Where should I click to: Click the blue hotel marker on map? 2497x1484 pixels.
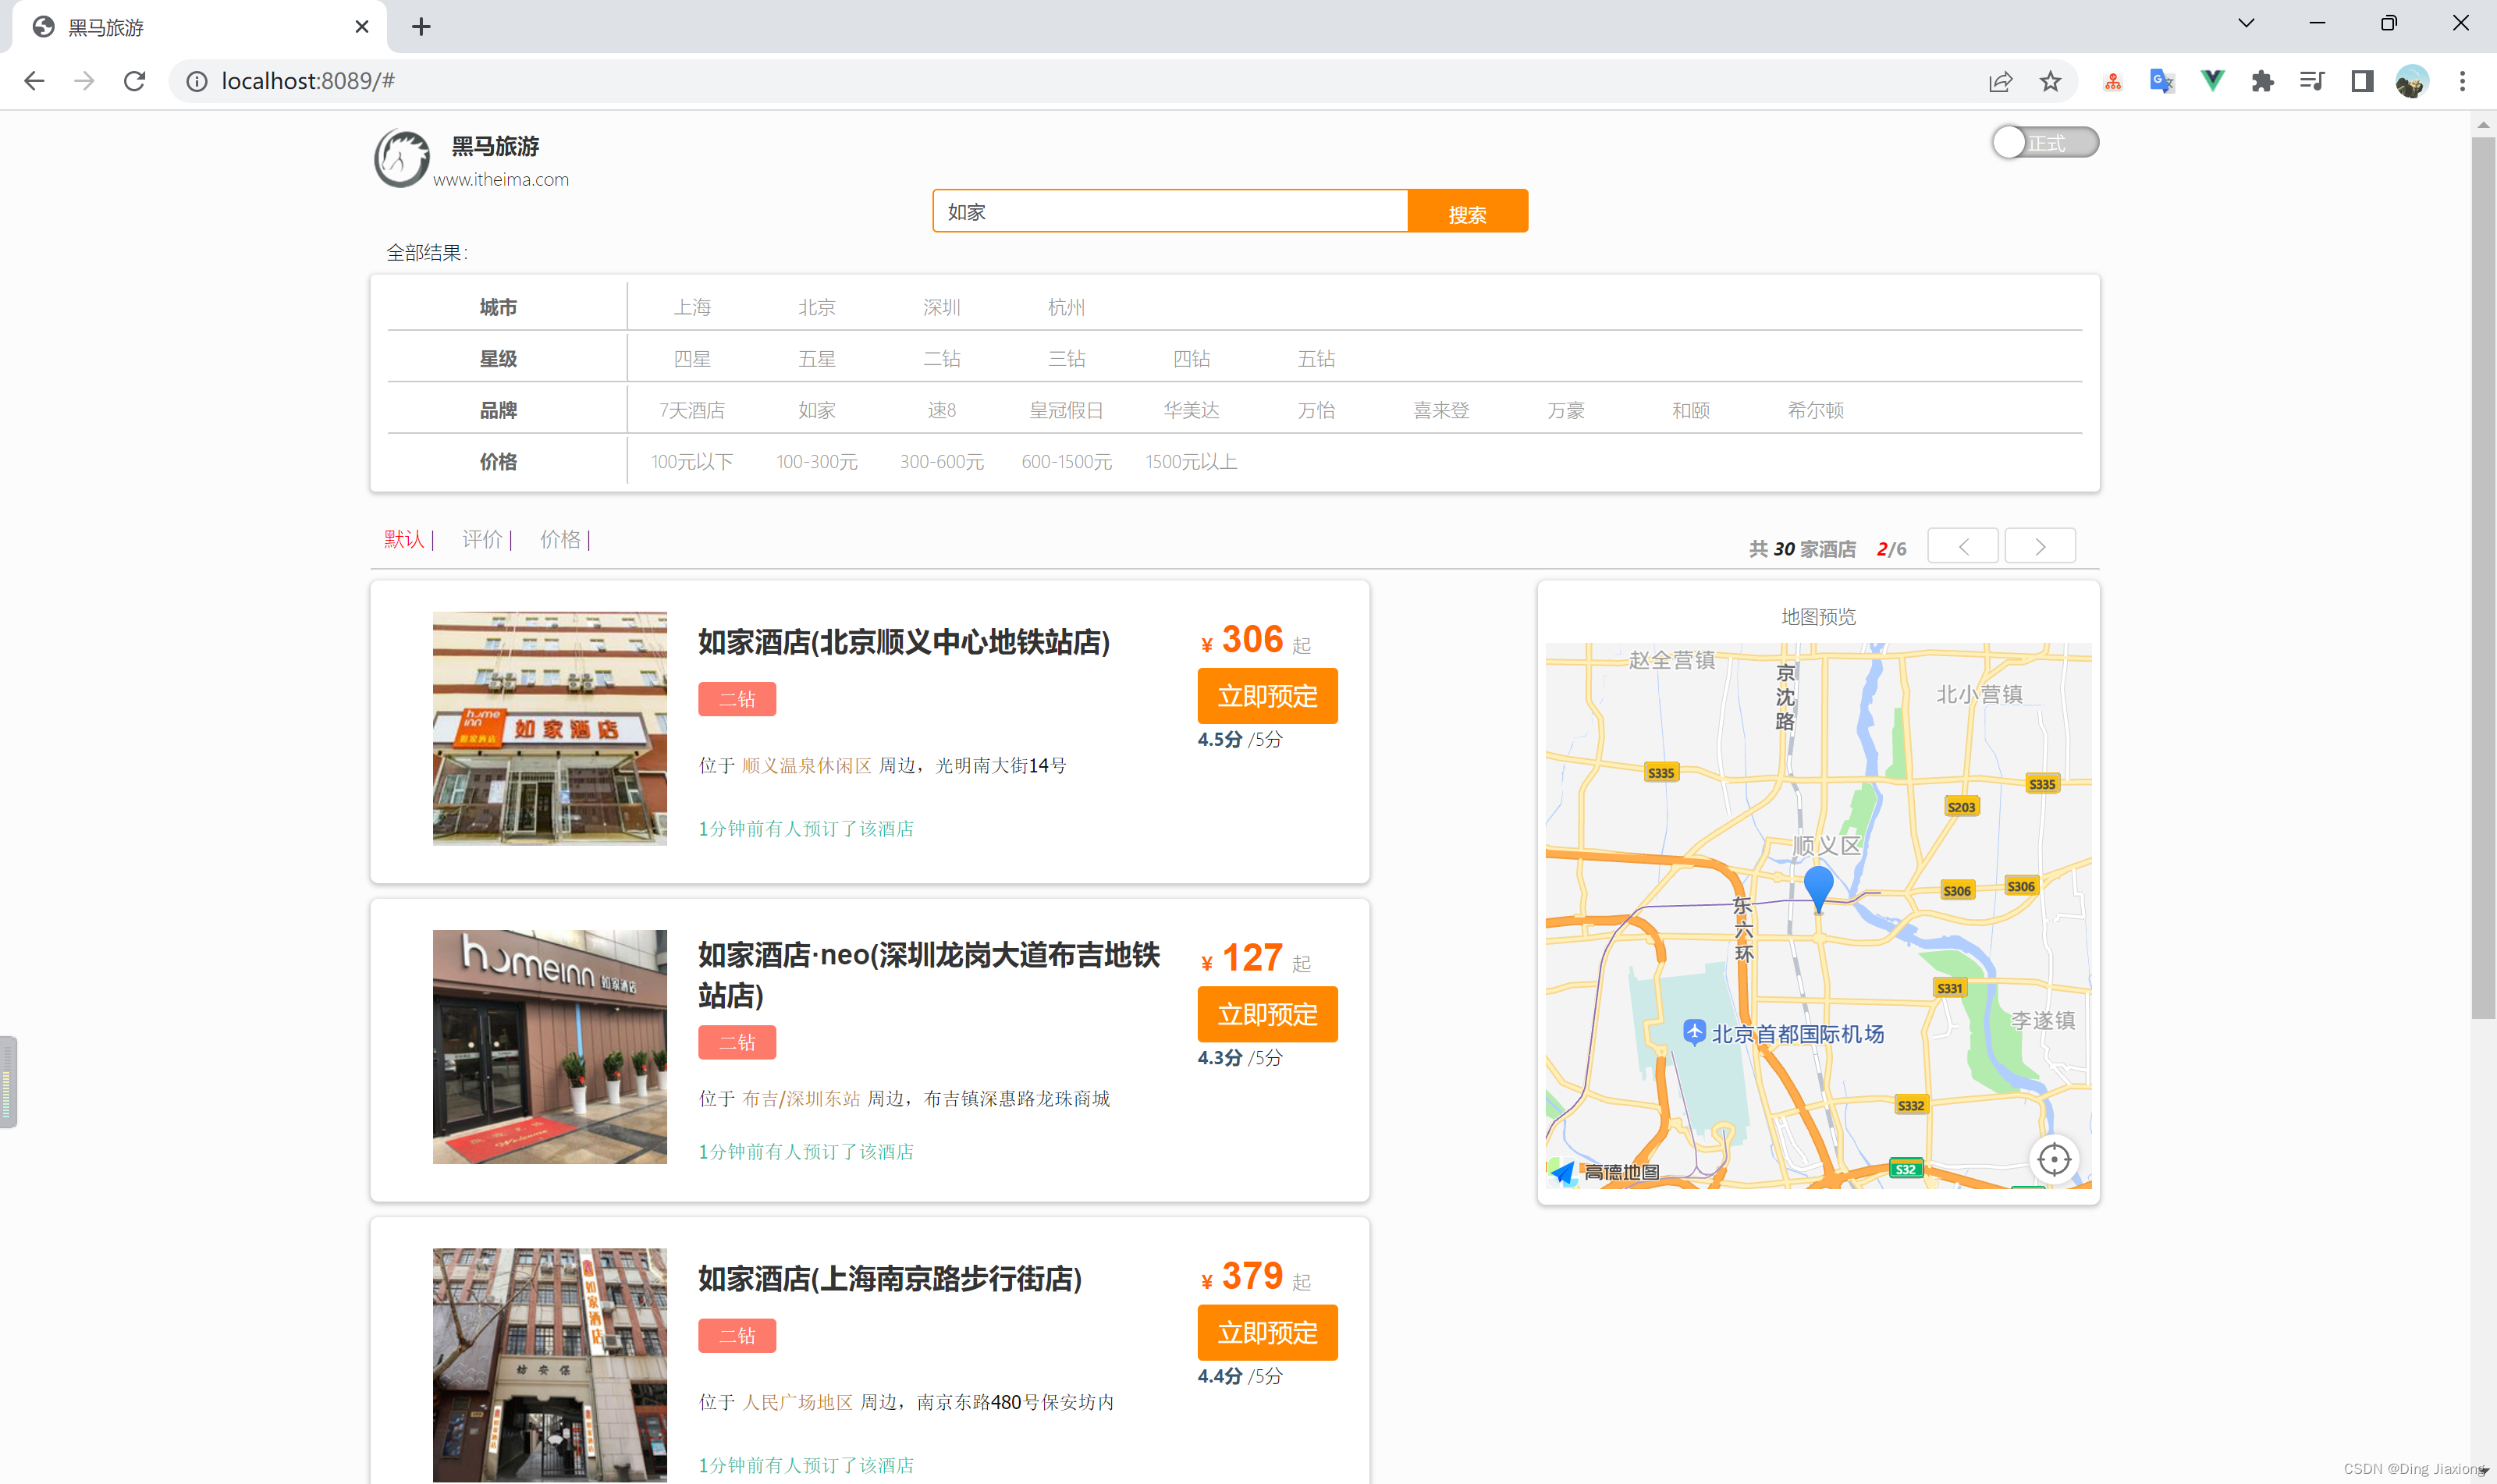click(x=1818, y=890)
